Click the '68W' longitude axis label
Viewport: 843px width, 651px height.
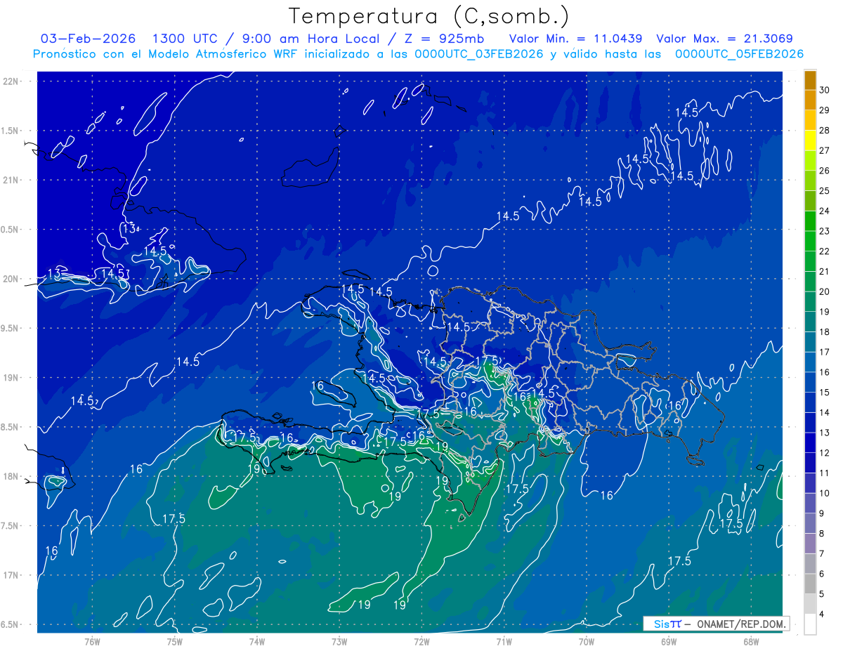pos(751,642)
